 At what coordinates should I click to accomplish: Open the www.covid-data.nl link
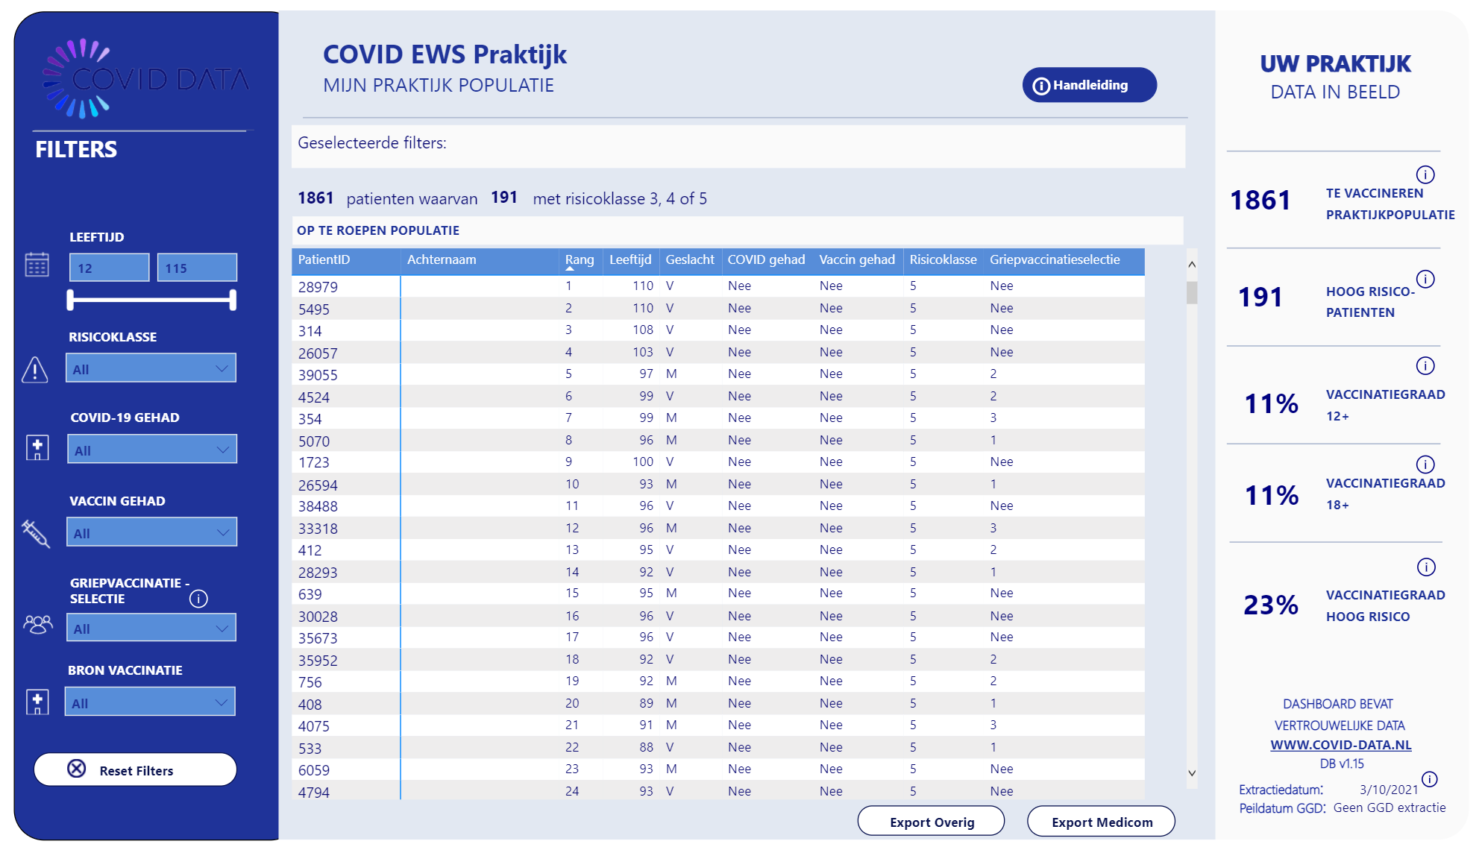(1340, 745)
